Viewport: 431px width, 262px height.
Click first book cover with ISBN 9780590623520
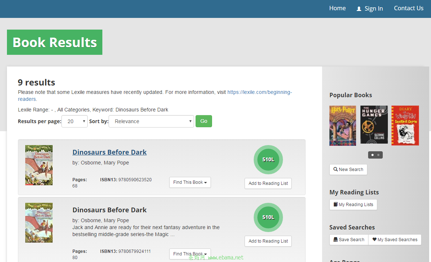(x=39, y=165)
